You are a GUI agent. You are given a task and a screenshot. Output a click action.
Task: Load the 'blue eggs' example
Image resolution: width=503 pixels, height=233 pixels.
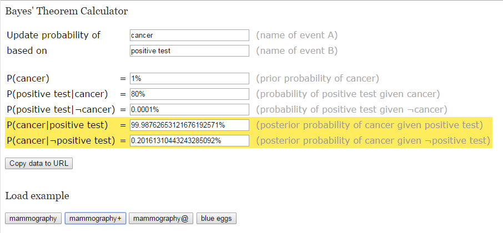click(217, 219)
